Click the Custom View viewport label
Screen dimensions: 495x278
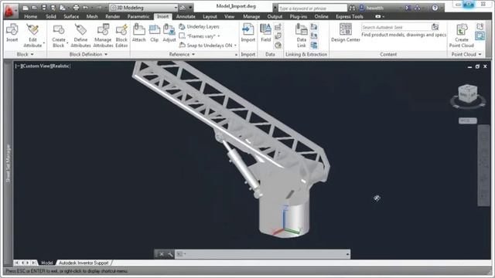[36, 66]
